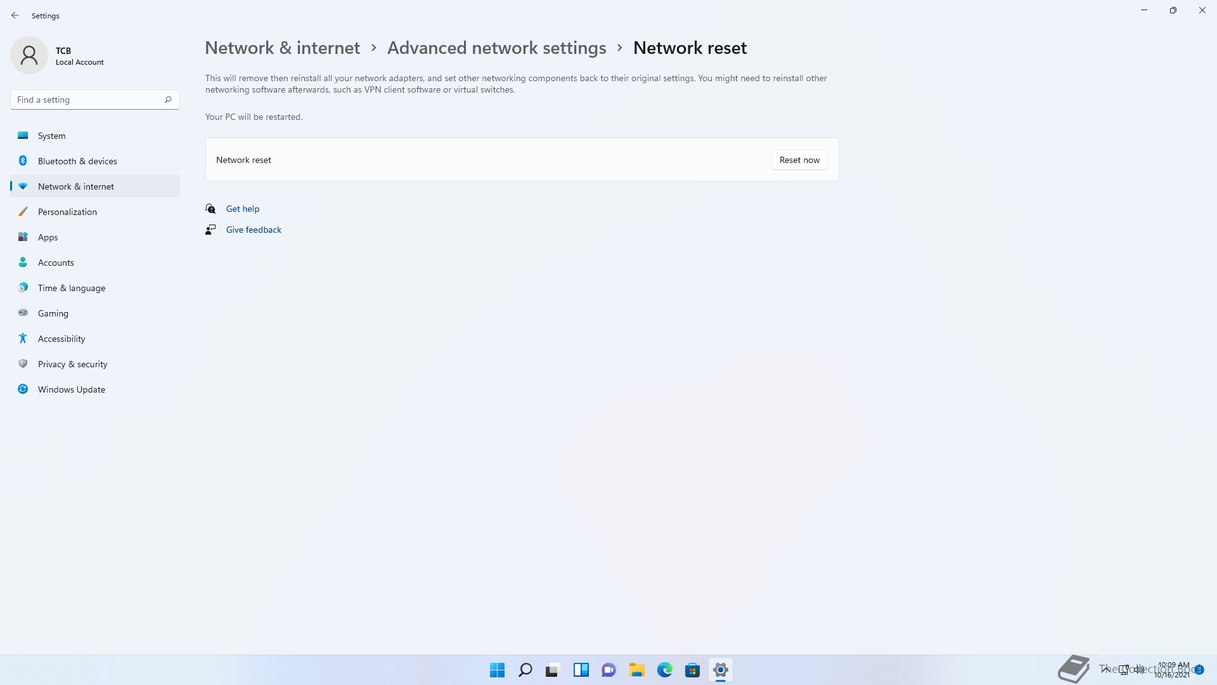Open Privacy & security settings
1217x685 pixels.
click(x=95, y=364)
